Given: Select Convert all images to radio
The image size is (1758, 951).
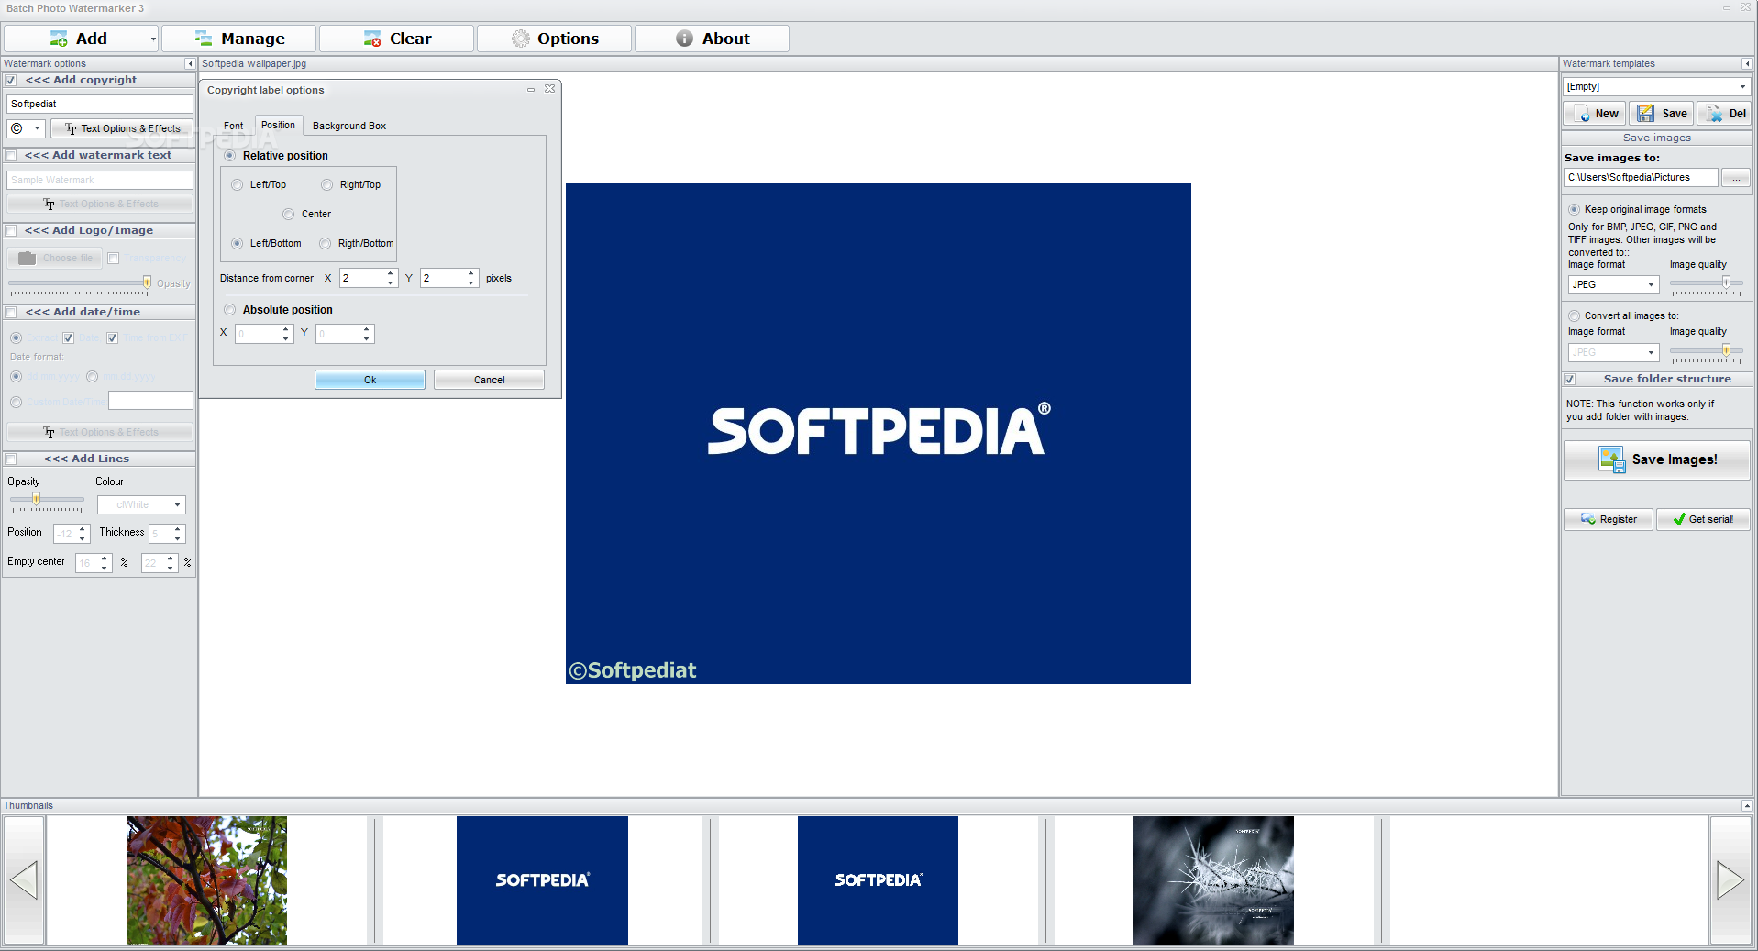Looking at the screenshot, I should pyautogui.click(x=1574, y=316).
